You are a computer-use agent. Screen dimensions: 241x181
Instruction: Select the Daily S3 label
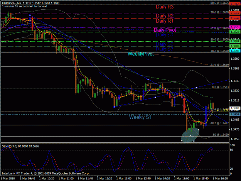[x=164, y=49]
